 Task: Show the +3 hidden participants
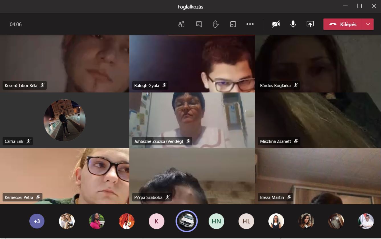coord(37,221)
